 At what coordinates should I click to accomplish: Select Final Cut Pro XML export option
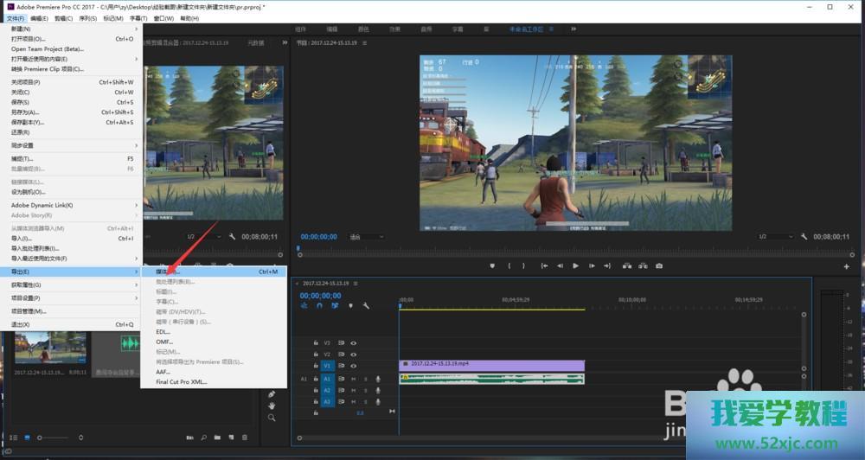pos(182,381)
